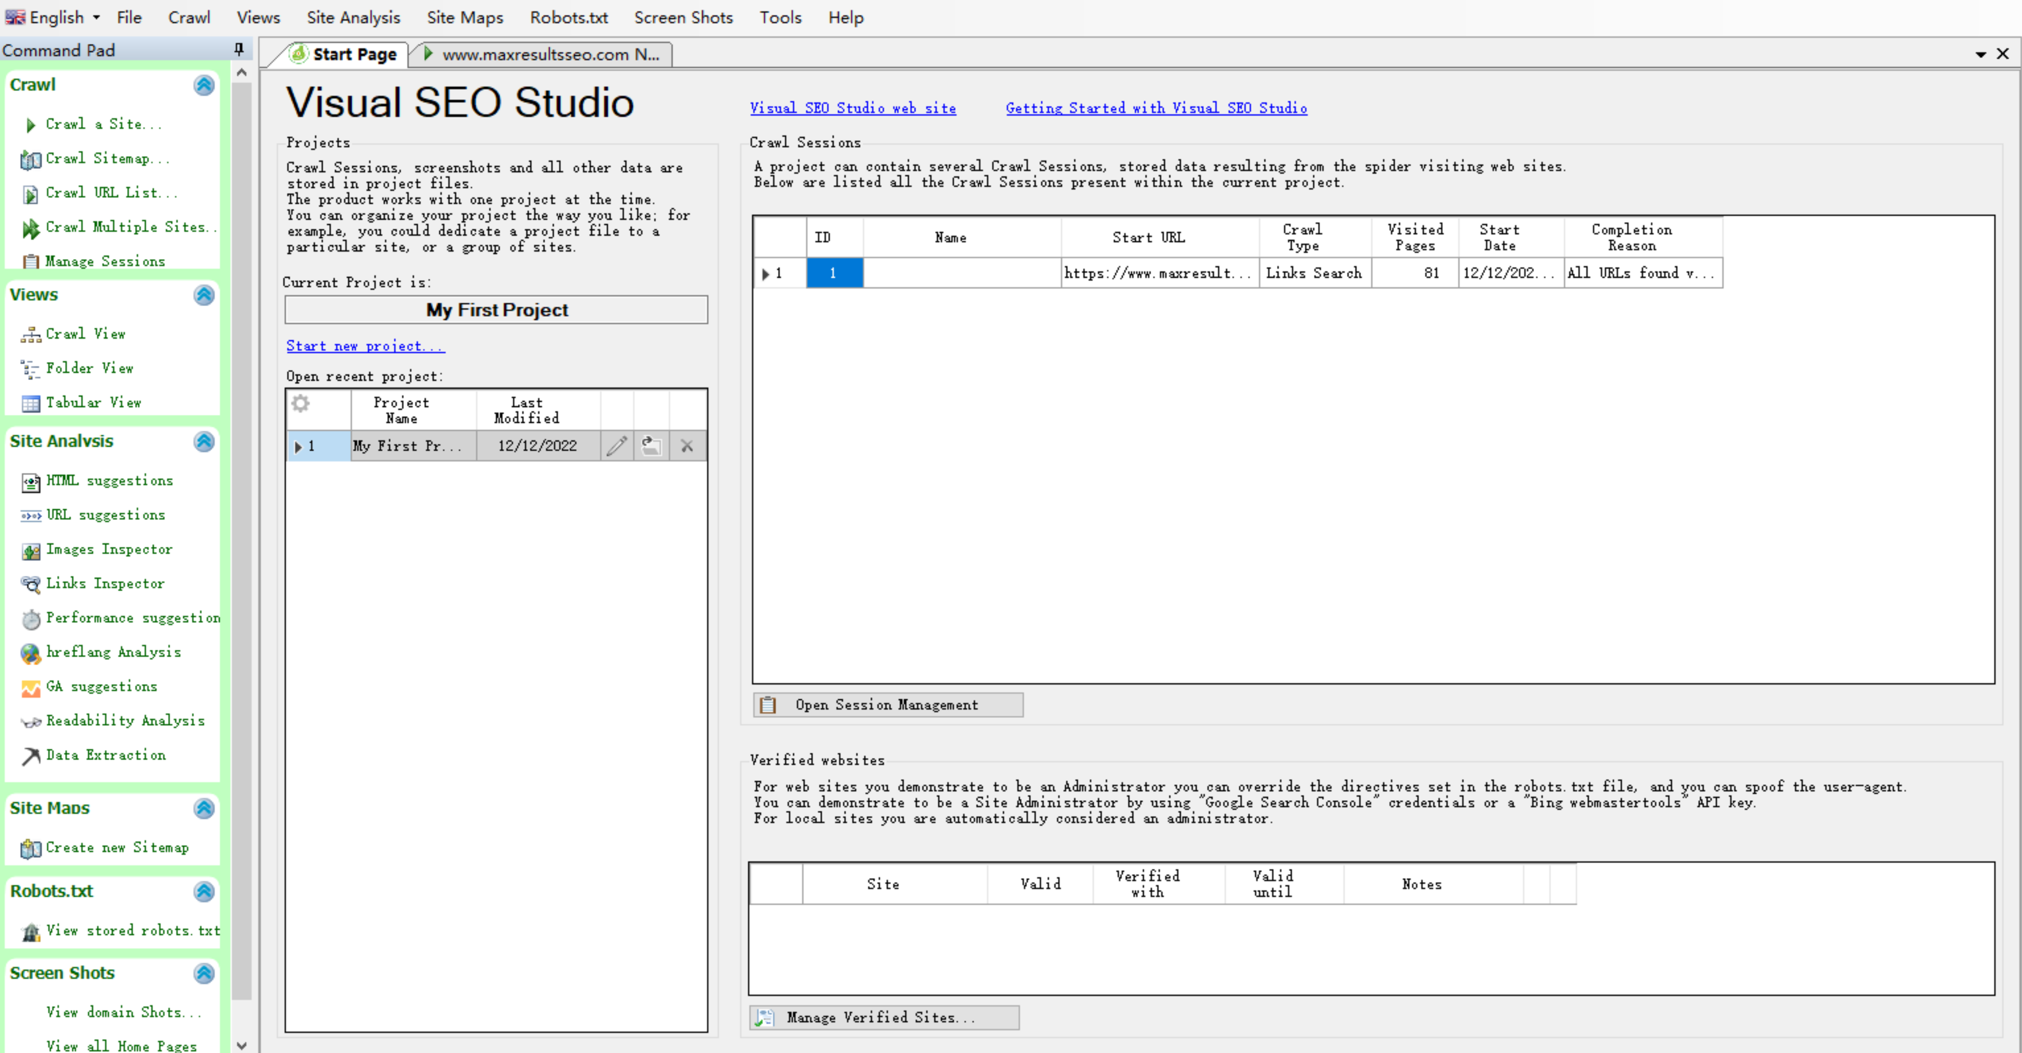Pin the Command Pad panel
Image resolution: width=2022 pixels, height=1053 pixels.
[239, 50]
